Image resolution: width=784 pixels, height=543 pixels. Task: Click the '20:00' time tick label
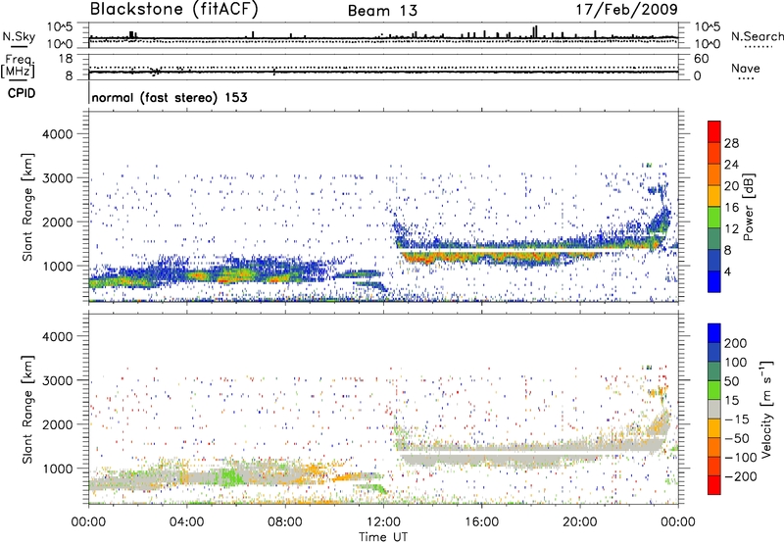coord(580,522)
